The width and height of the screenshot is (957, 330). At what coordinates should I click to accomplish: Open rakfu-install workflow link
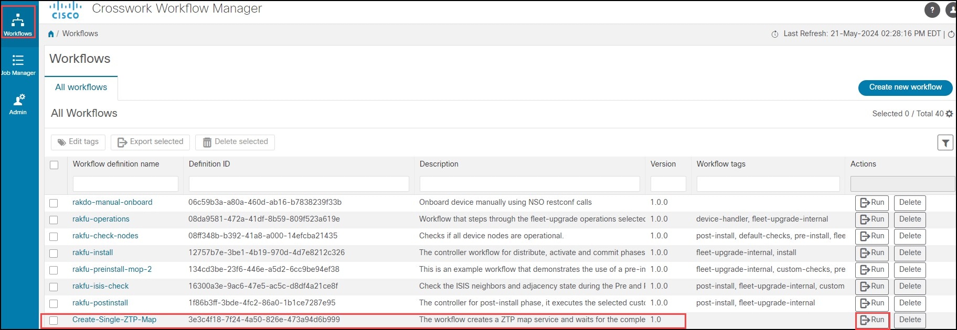pyautogui.click(x=93, y=252)
